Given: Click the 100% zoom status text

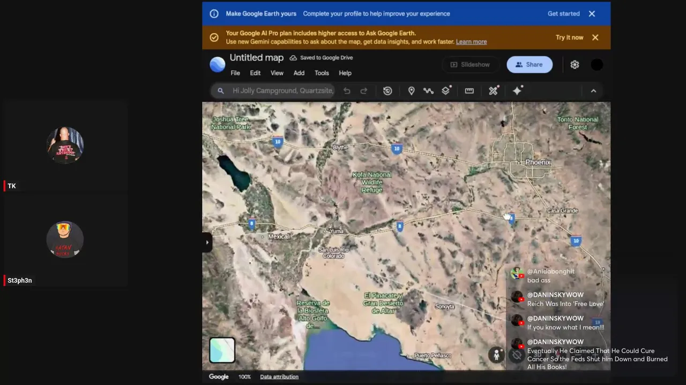Looking at the screenshot, I should click(244, 377).
